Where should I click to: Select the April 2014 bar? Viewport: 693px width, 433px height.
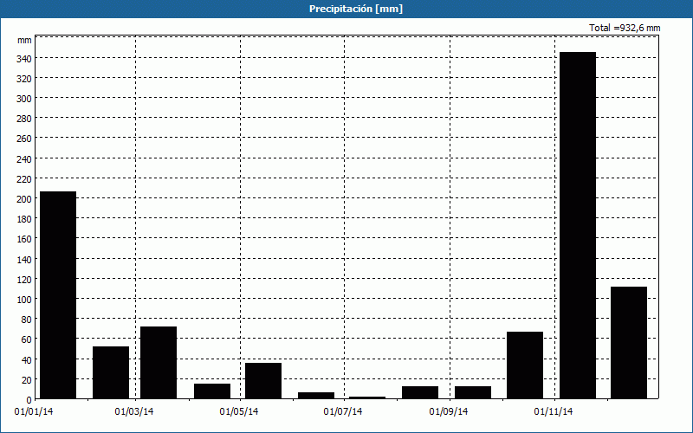tap(212, 391)
